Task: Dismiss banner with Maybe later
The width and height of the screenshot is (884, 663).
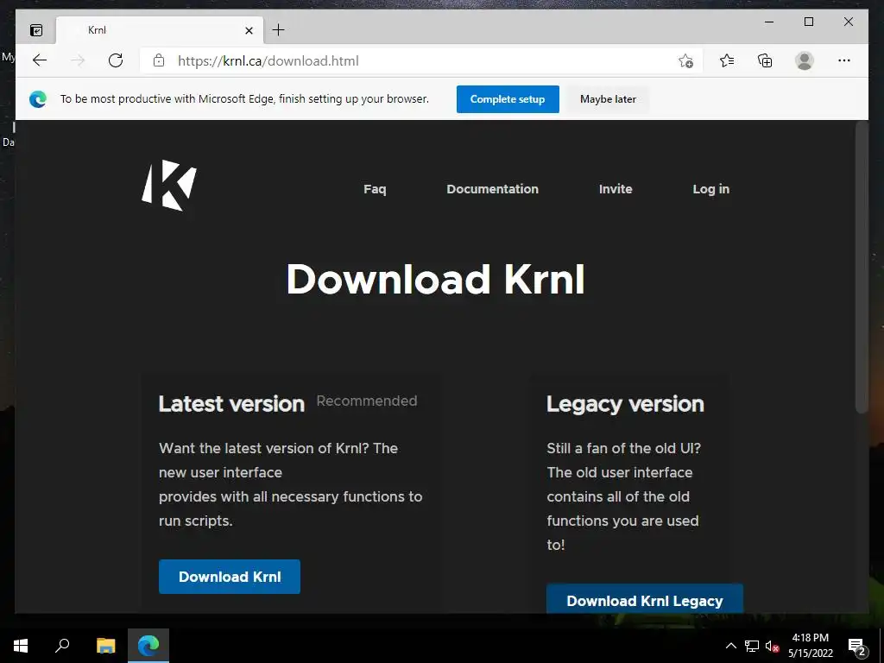Action: (x=608, y=99)
